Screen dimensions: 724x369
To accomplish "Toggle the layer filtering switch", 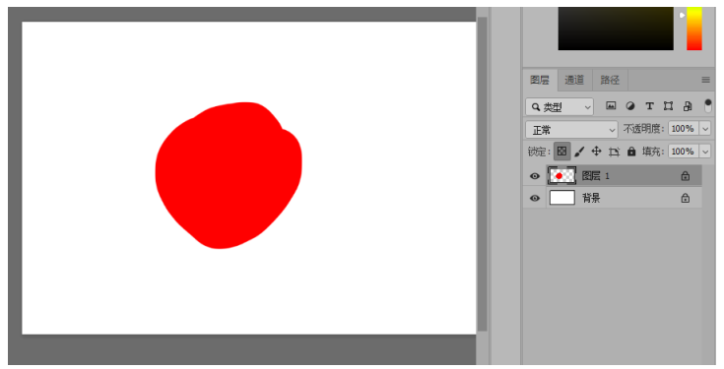I will (708, 106).
